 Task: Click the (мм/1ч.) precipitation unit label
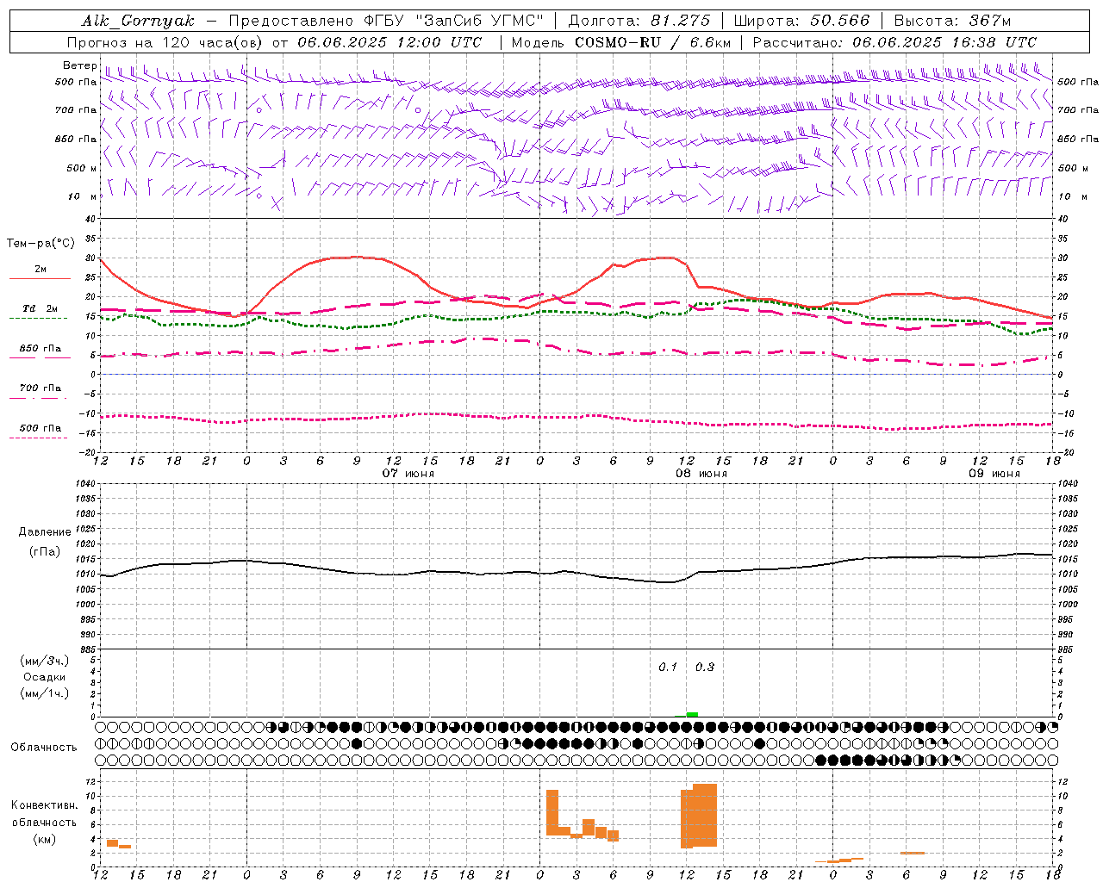tap(45, 693)
